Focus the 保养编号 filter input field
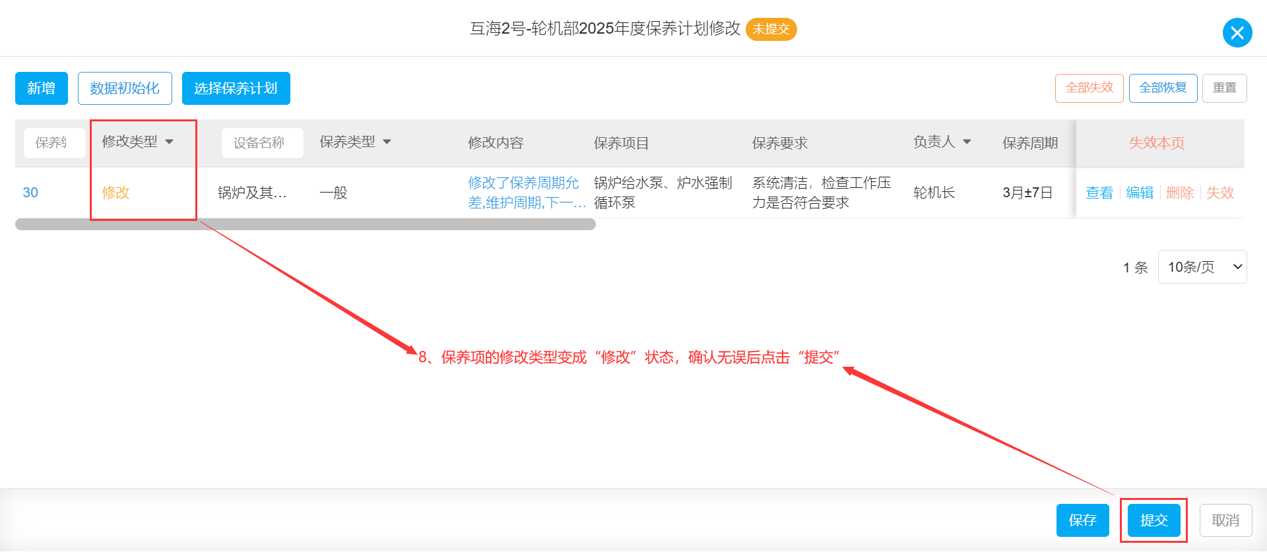 click(x=54, y=142)
